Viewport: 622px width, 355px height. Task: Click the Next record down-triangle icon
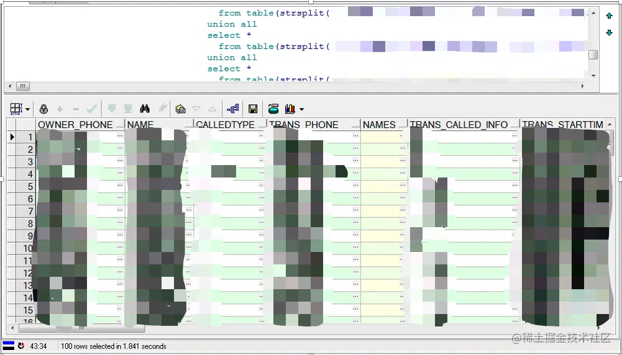tap(196, 109)
